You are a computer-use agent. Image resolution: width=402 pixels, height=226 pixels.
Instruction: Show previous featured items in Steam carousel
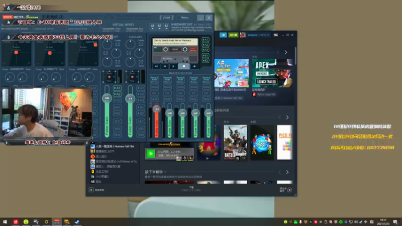pos(278,52)
